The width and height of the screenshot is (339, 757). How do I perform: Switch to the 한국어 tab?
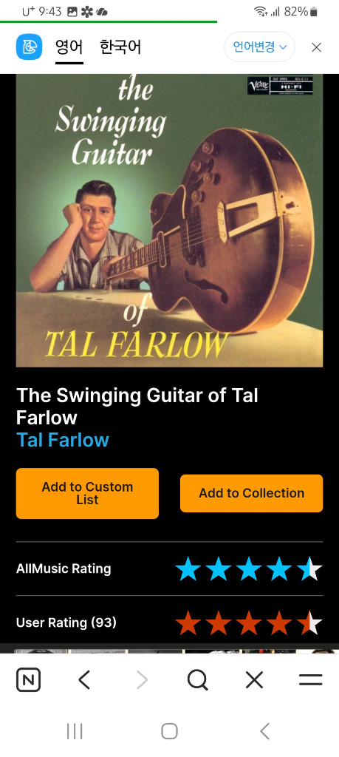120,47
